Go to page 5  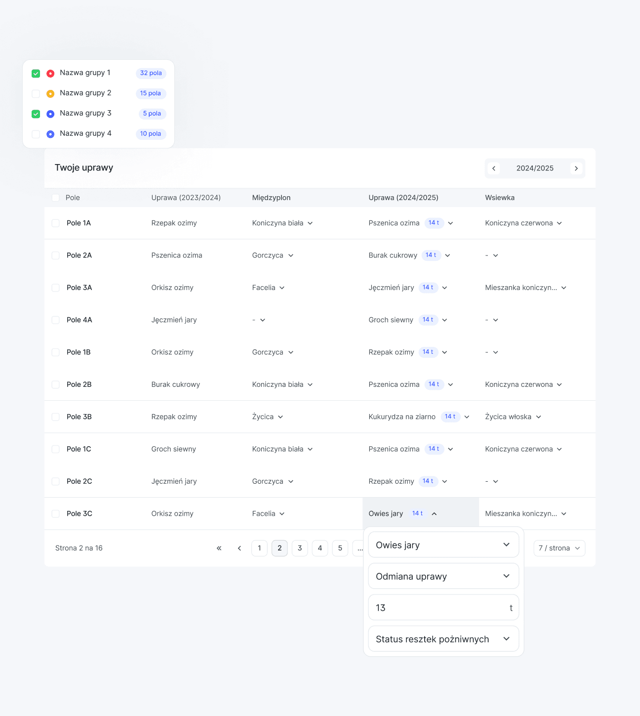pyautogui.click(x=340, y=548)
